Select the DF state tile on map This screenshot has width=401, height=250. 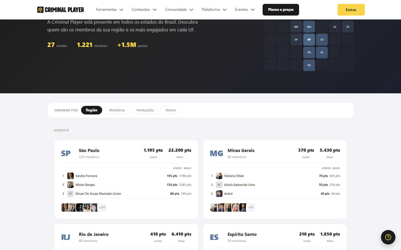tap(296, 40)
